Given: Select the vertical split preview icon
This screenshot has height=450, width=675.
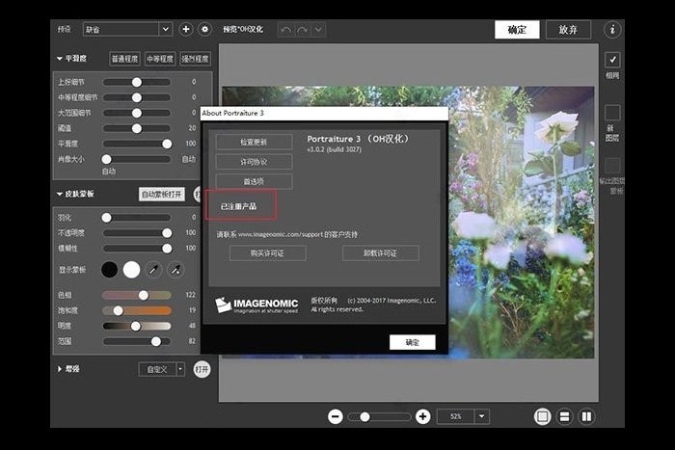Looking at the screenshot, I should 586,416.
